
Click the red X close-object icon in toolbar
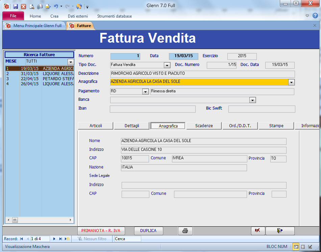pos(24,6)
